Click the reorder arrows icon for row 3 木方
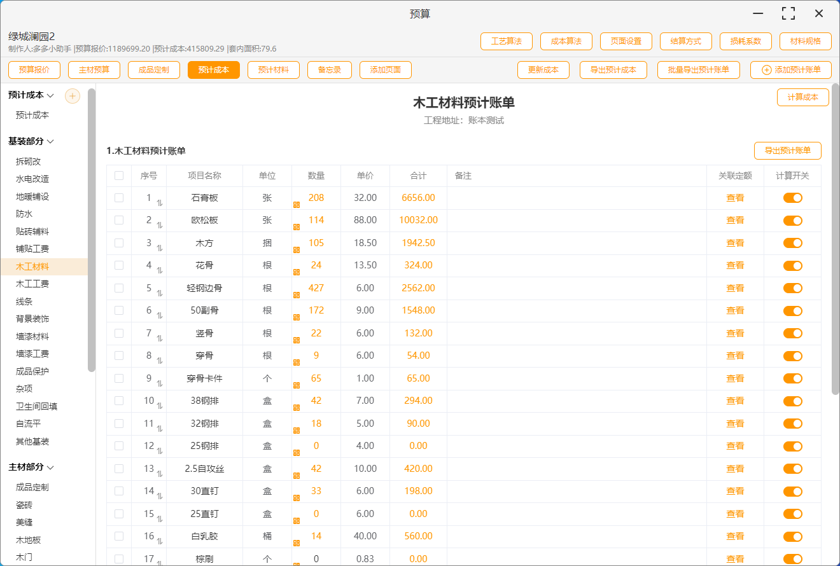 160,248
